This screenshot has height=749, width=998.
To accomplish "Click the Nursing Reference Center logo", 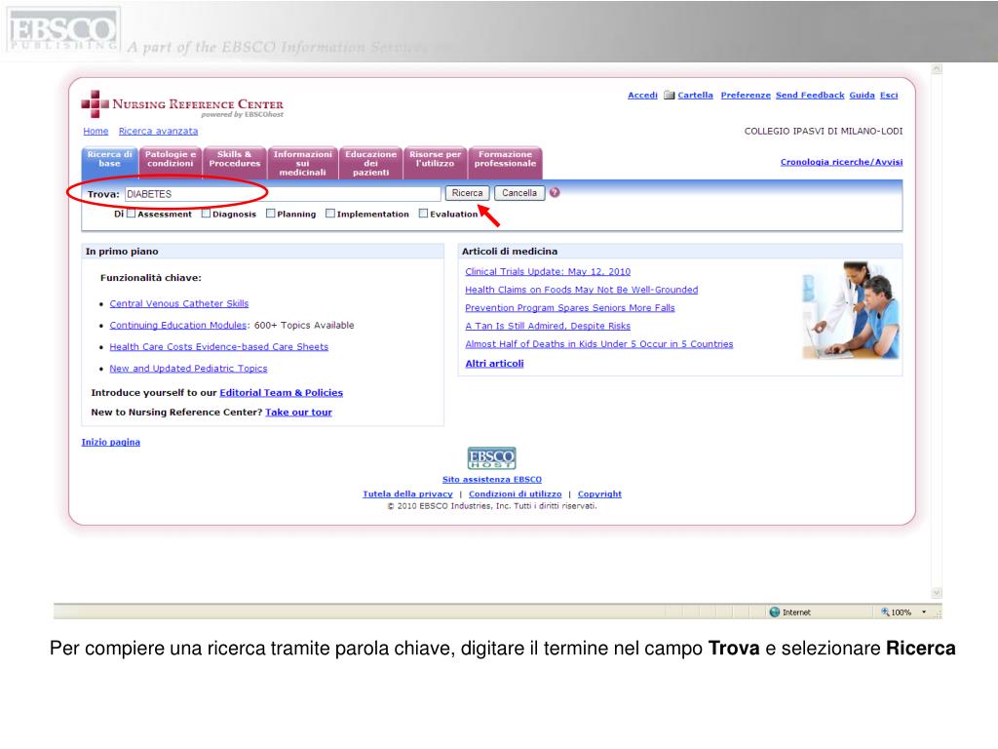I will pos(182,104).
